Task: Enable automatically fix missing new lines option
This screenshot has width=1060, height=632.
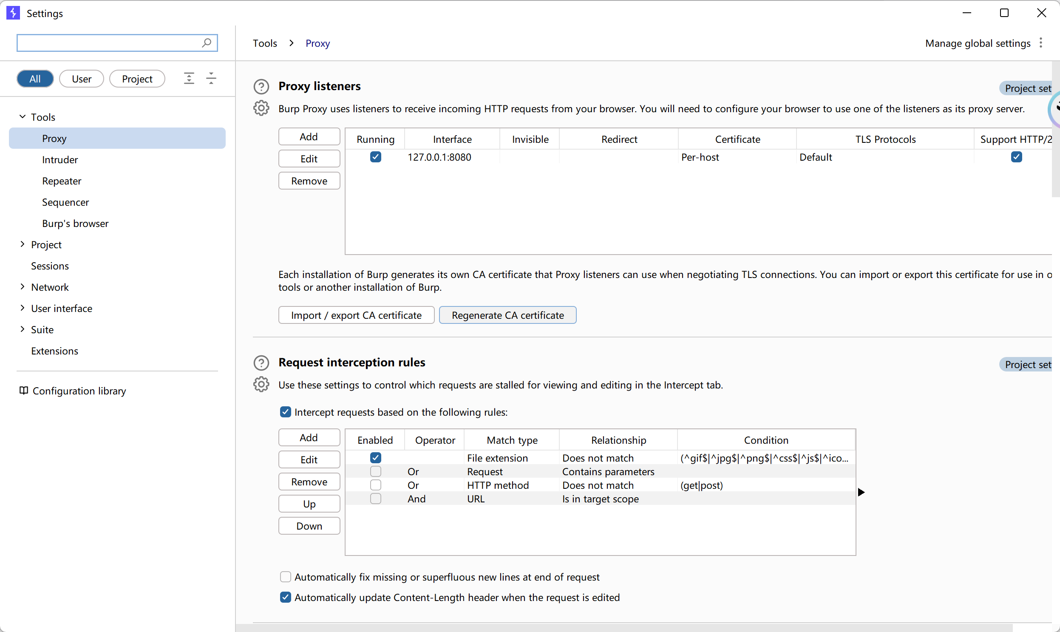Action: tap(285, 577)
